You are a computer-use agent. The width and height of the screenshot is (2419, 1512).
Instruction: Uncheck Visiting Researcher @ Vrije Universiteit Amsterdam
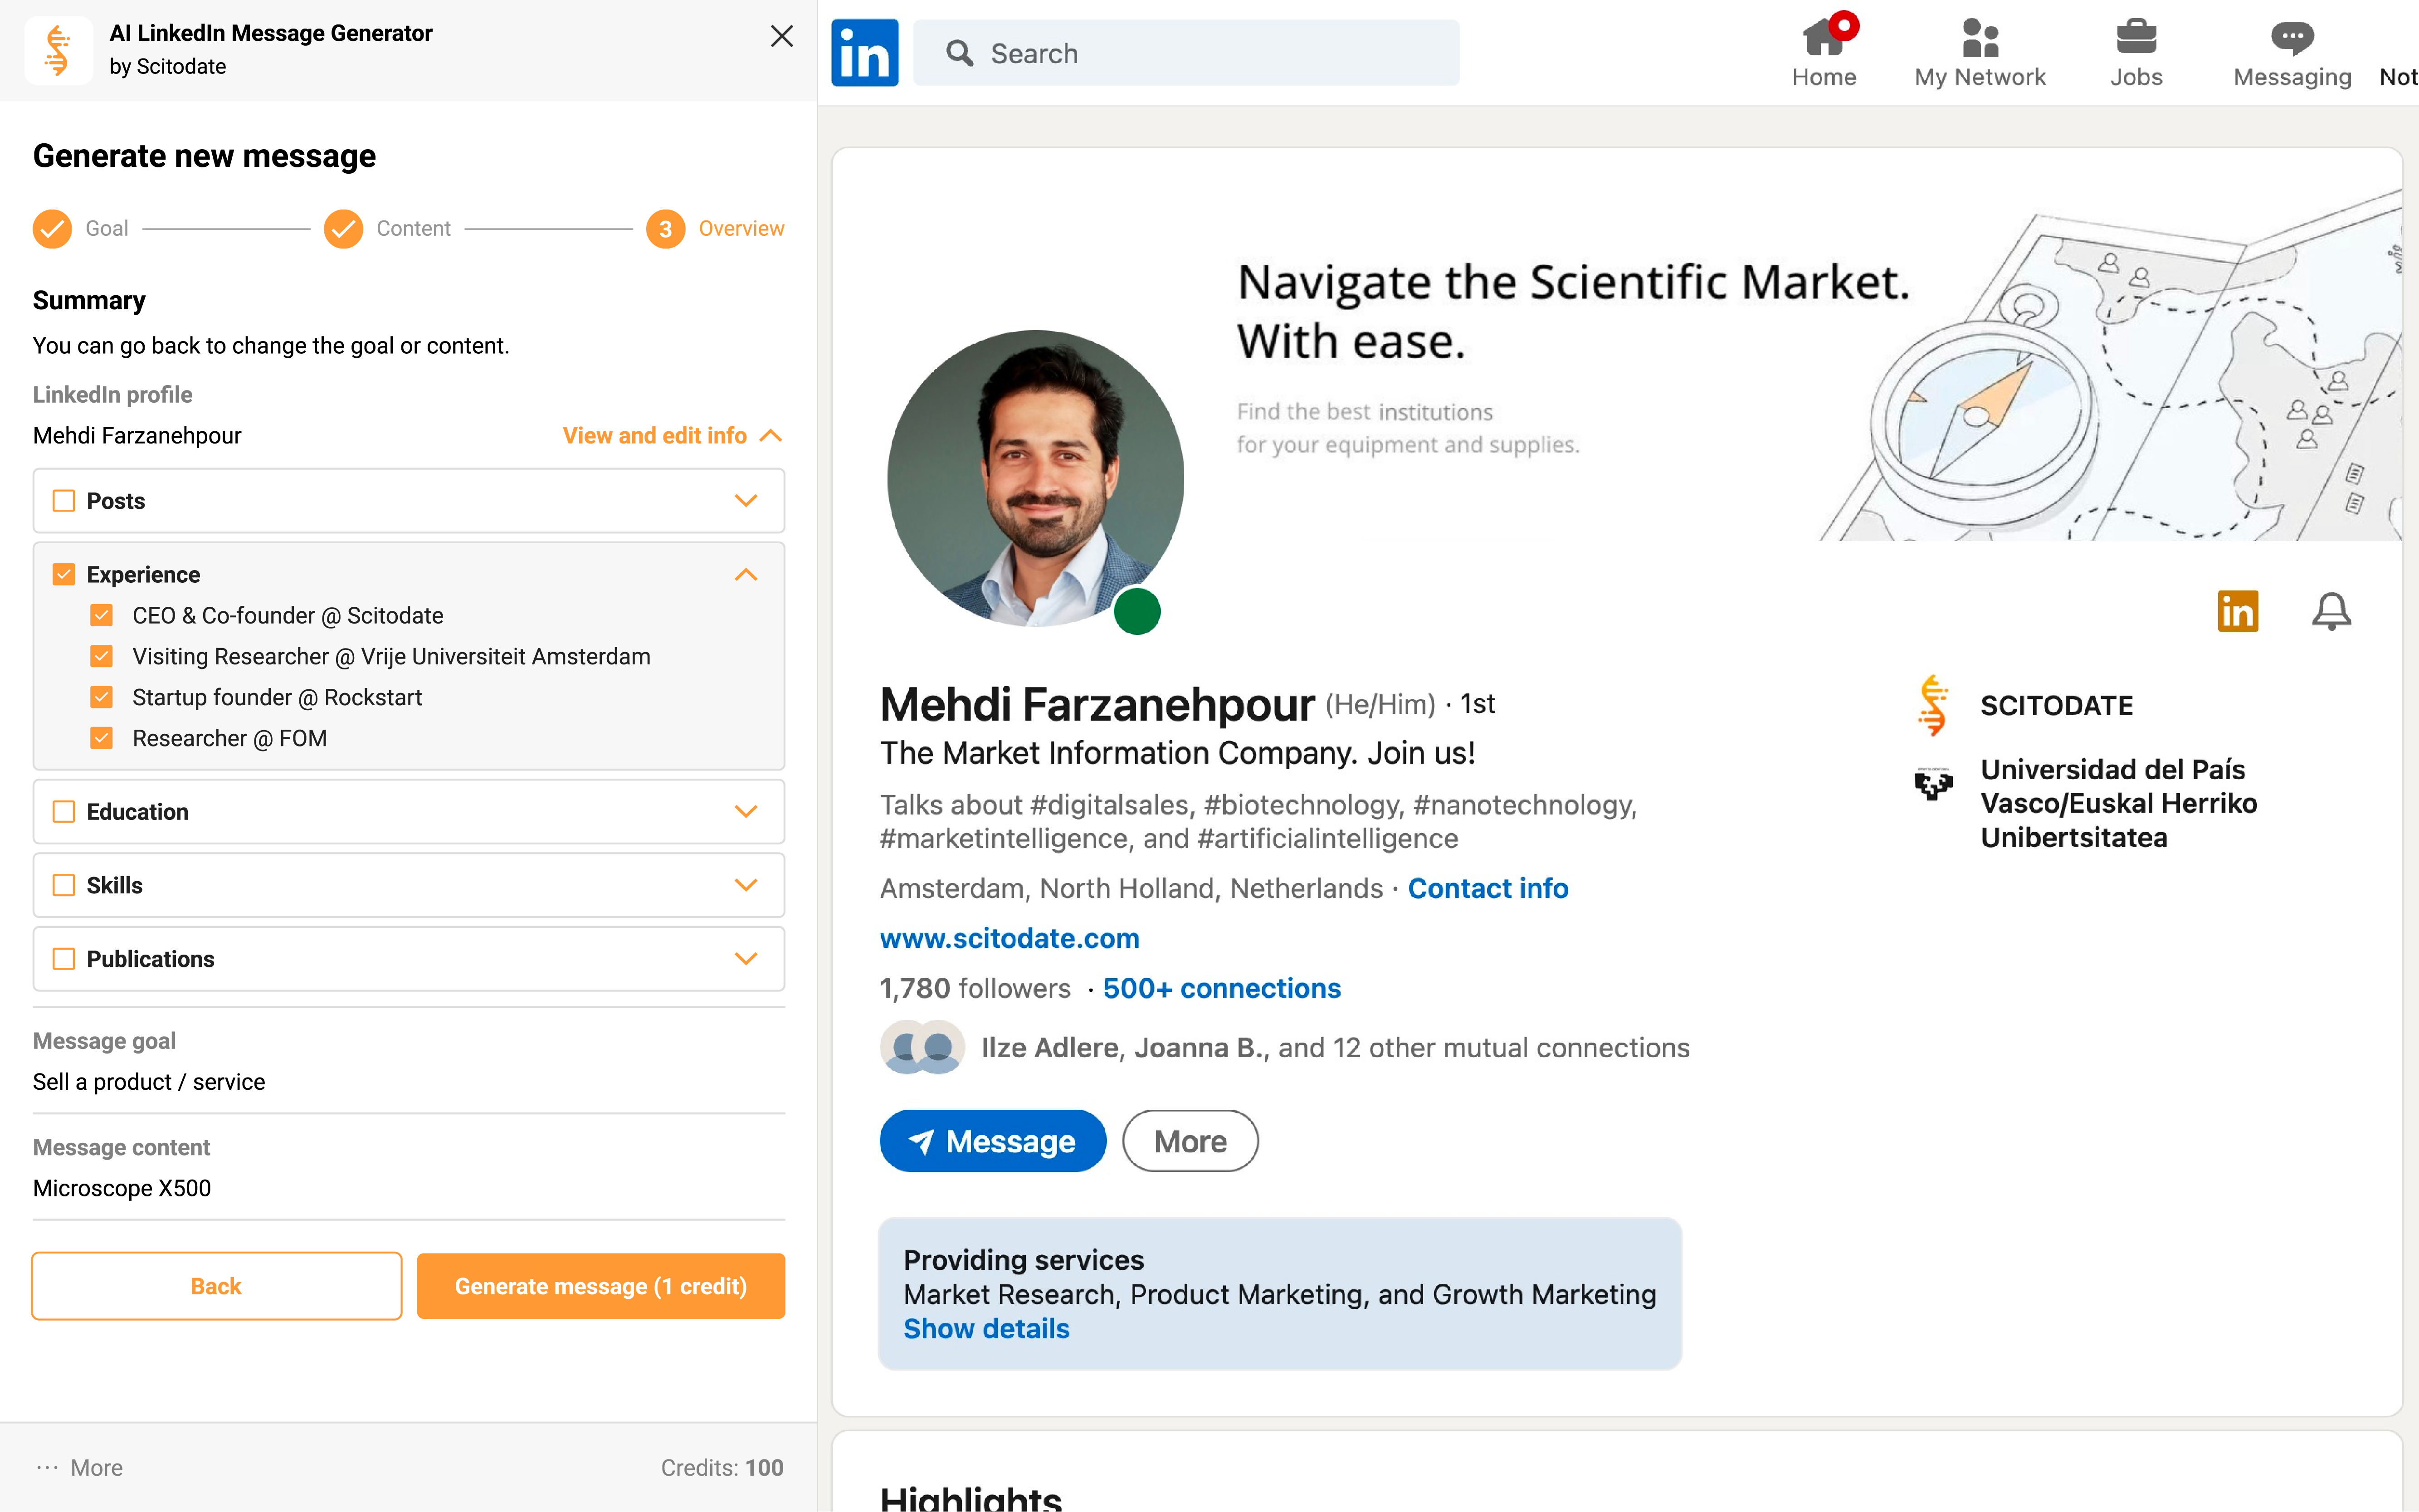[101, 656]
